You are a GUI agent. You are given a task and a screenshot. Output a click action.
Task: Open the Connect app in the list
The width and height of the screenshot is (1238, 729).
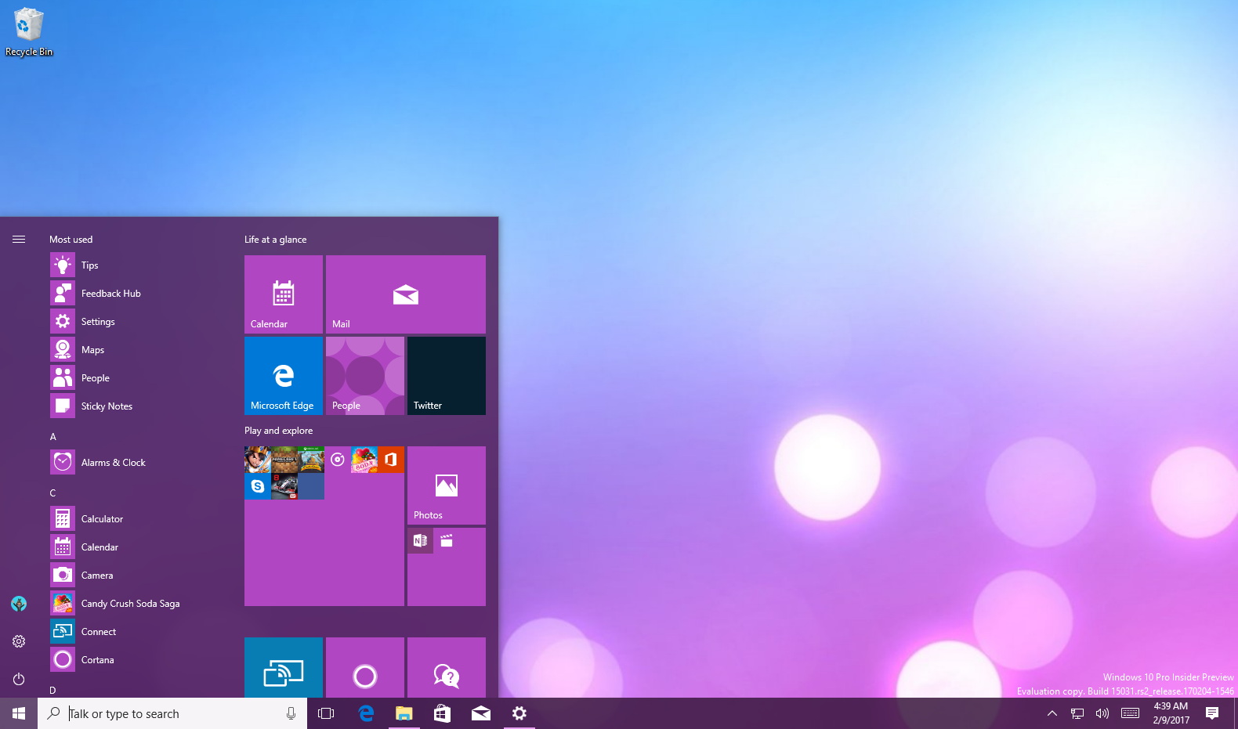[141, 632]
